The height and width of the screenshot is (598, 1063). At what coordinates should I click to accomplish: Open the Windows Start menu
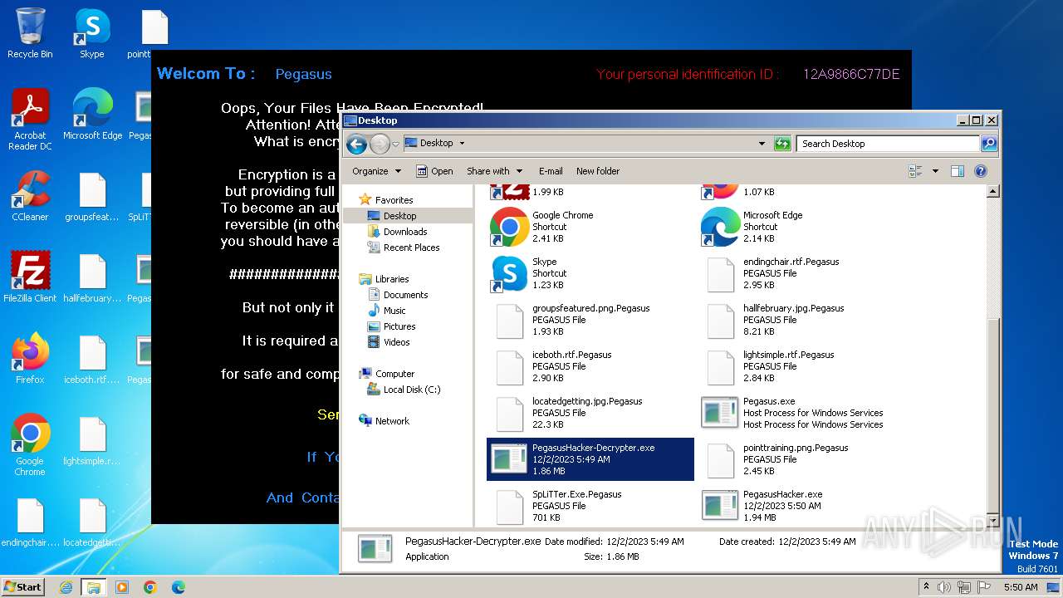tap(22, 587)
